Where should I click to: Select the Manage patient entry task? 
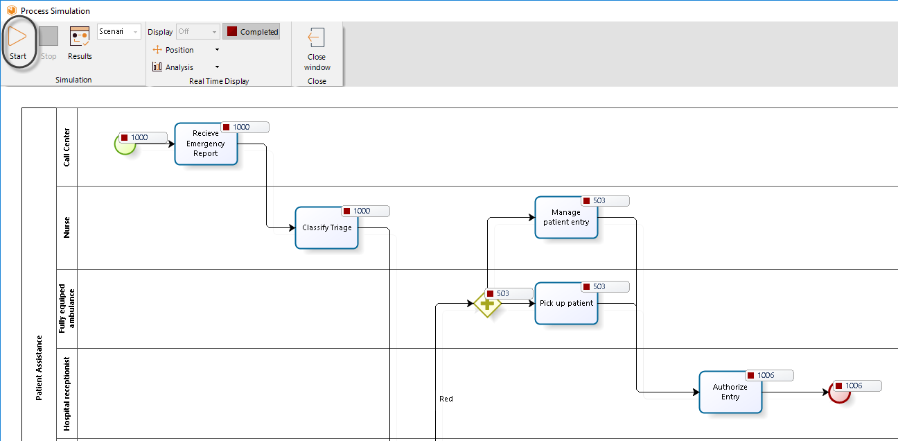pos(566,217)
